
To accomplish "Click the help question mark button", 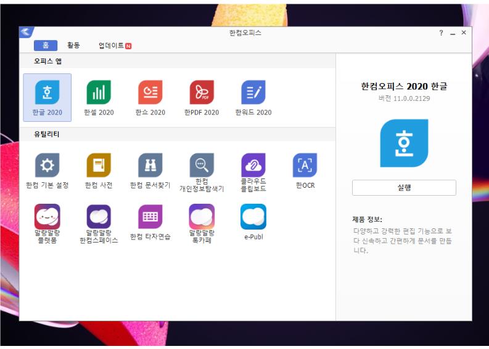I will (441, 33).
